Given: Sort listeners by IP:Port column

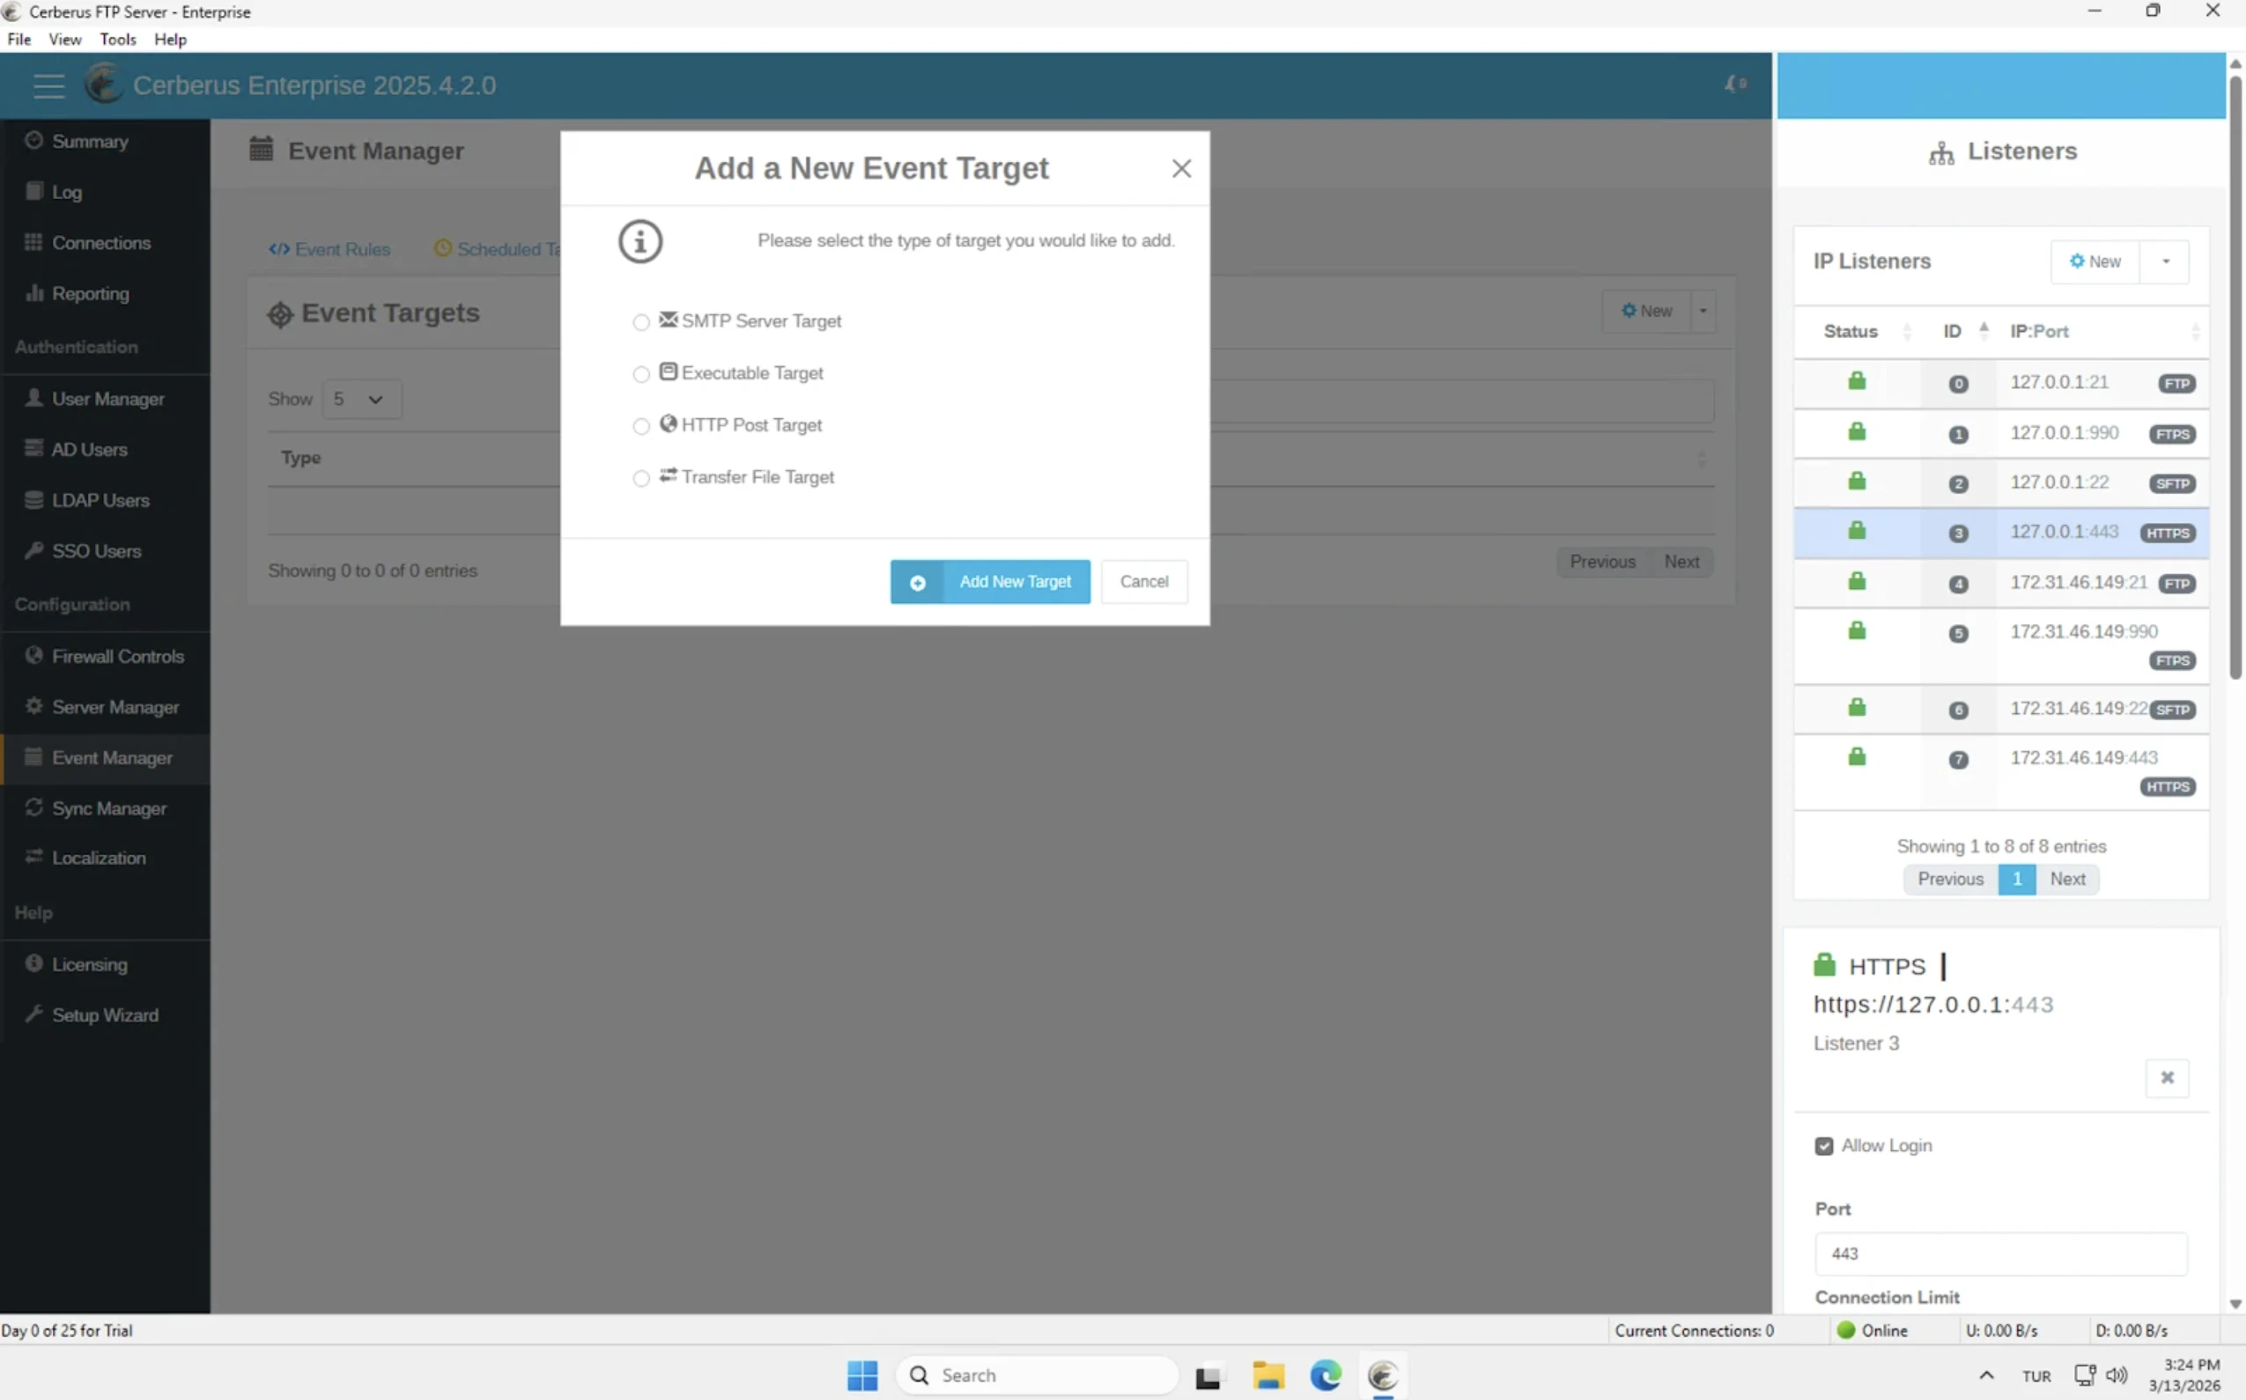Looking at the screenshot, I should click(x=2102, y=331).
